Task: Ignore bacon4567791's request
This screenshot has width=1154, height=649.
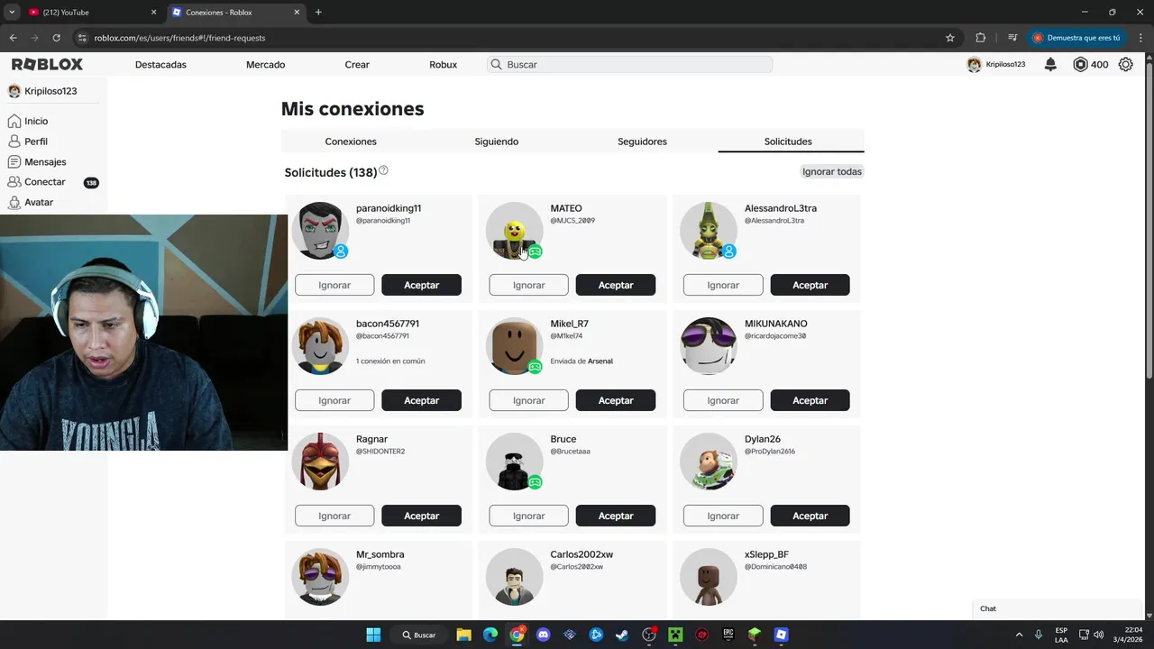Action: [334, 400]
